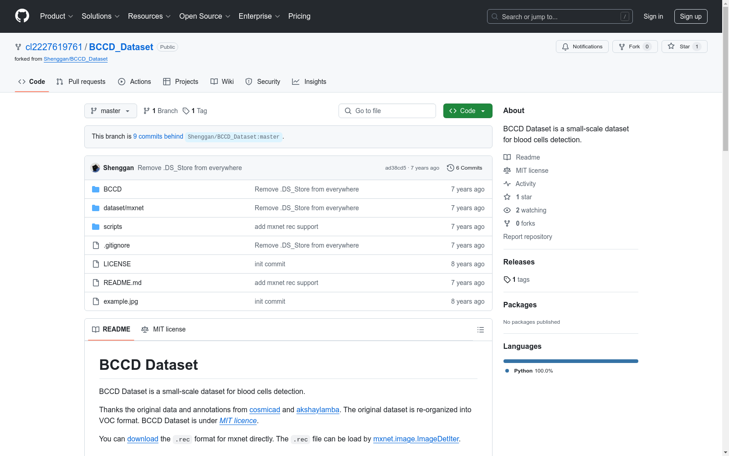The width and height of the screenshot is (729, 456).
Task: Click the search magnifier in Go to file
Action: (348, 111)
